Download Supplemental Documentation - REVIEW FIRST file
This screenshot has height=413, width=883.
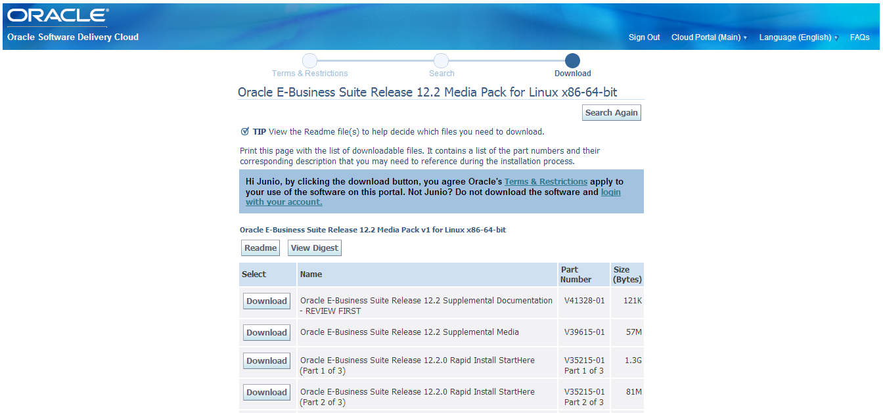266,301
